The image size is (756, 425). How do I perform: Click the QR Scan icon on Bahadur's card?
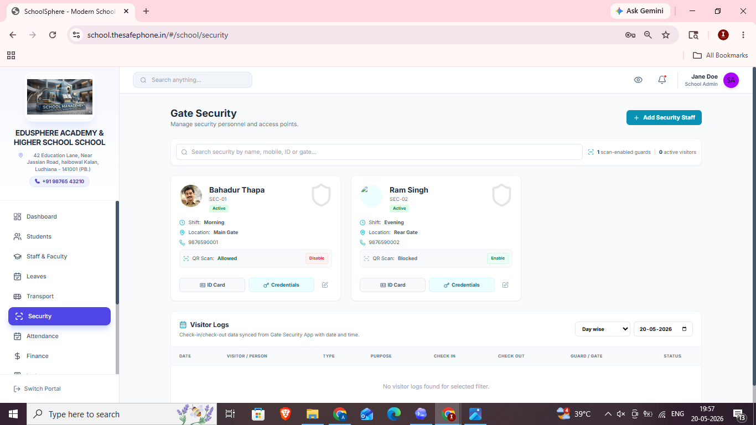[185, 258]
